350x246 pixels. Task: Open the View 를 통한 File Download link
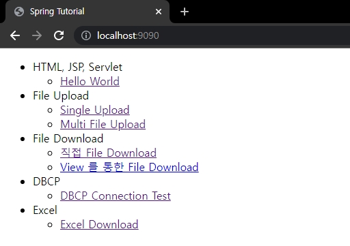[129, 167]
